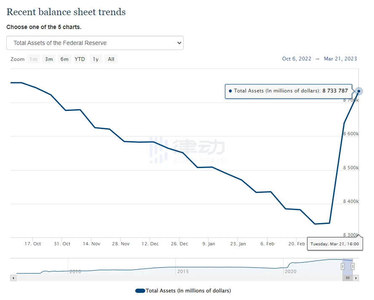Click the highlighted Mar 21 data point

[358, 91]
